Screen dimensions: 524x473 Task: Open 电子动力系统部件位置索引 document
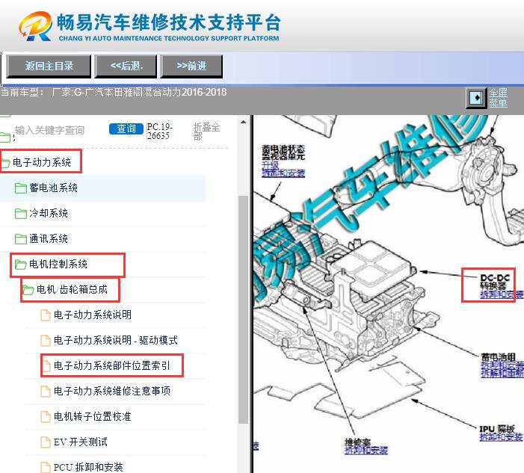(x=112, y=365)
